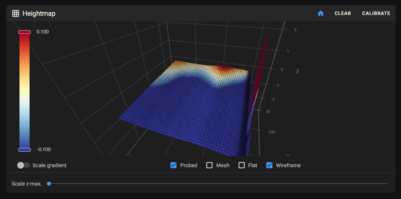Click the lower -0.100 gradient handle
401x199 pixels.
[25, 150]
